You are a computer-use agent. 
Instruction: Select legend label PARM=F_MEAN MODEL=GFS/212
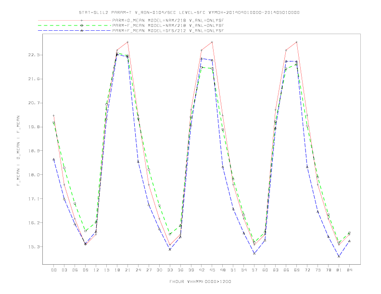coord(168,31)
